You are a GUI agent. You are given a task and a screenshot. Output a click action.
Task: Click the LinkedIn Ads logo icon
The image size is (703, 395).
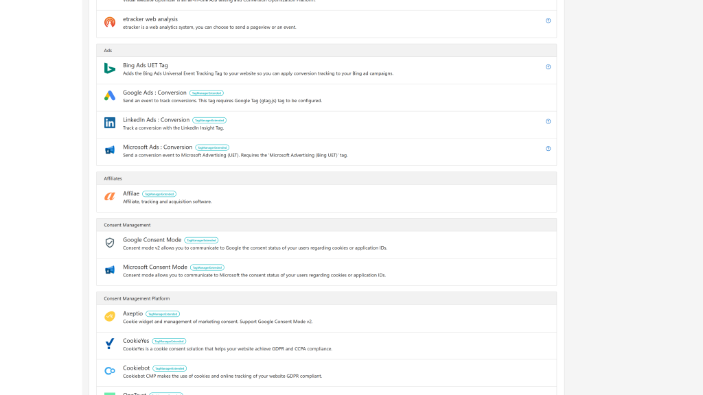tap(110, 123)
